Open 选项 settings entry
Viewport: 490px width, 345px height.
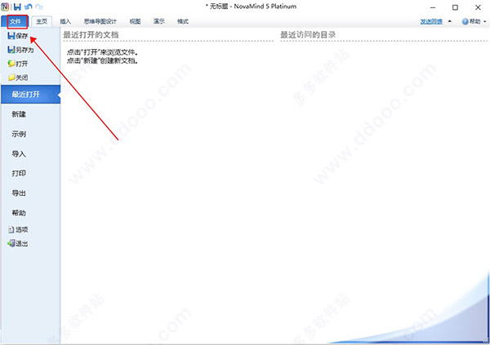tap(18, 229)
